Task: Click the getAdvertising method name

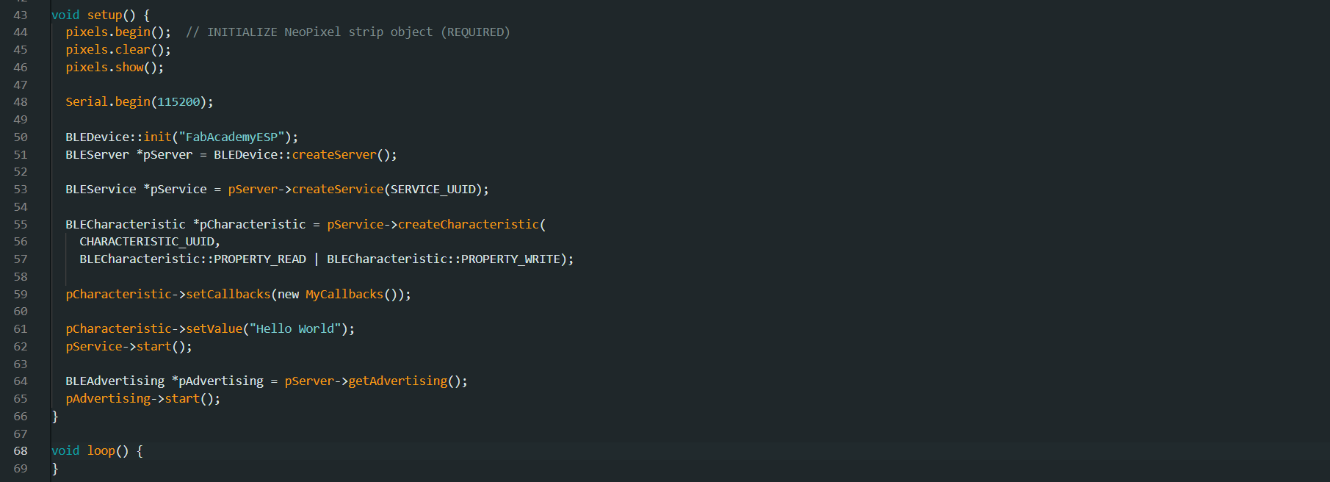Action: [397, 381]
